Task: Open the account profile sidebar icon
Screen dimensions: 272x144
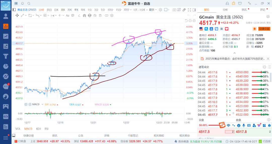Action: (x=6, y=16)
